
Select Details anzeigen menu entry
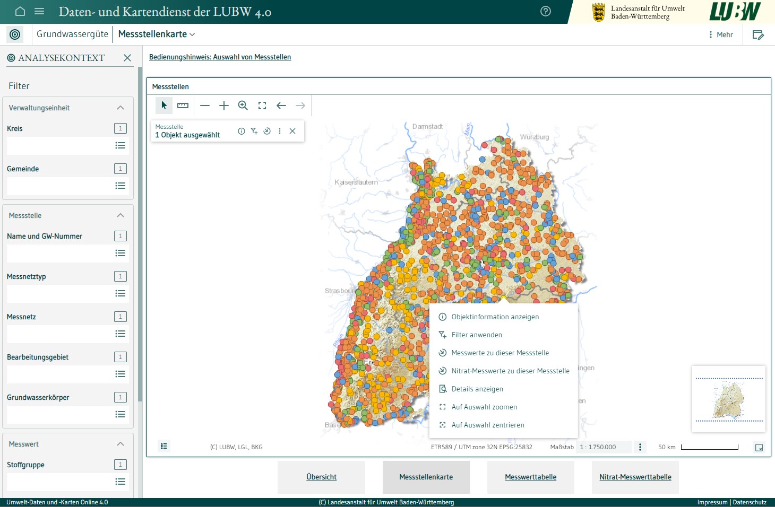(503, 389)
